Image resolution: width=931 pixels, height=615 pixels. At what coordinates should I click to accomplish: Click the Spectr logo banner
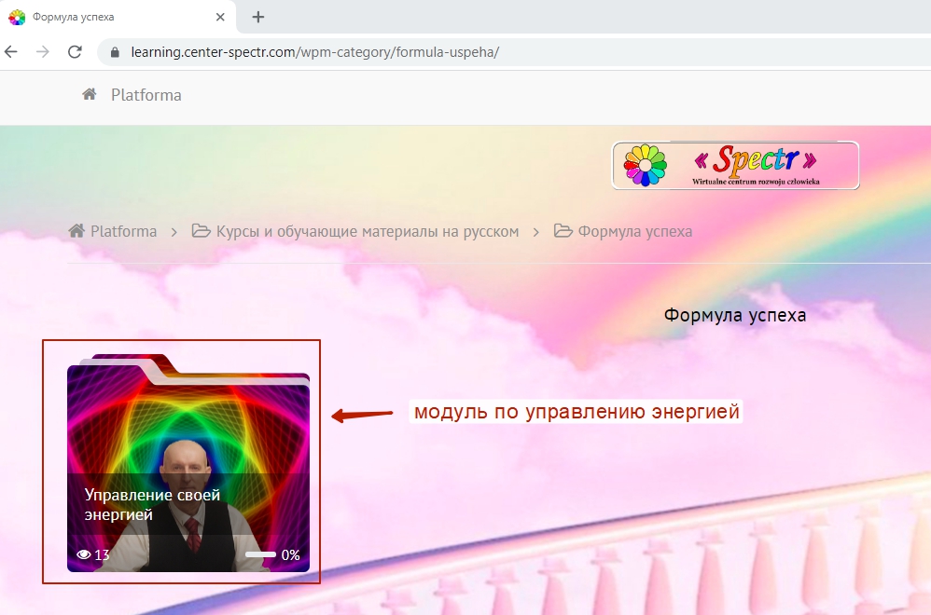[736, 166]
